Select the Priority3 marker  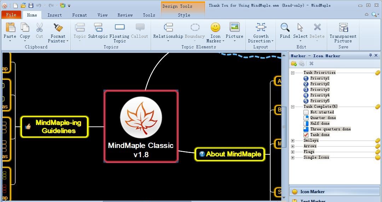click(x=317, y=89)
